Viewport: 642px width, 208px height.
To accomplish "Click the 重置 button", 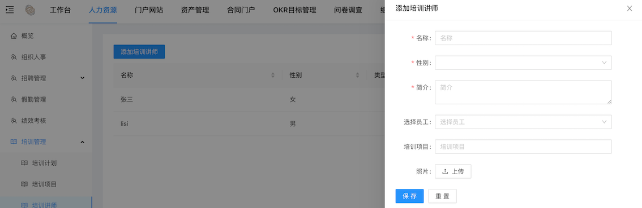I will pyautogui.click(x=442, y=196).
